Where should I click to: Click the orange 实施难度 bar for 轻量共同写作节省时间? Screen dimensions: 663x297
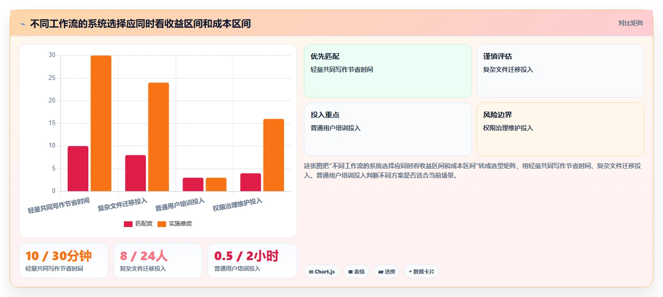click(101, 124)
